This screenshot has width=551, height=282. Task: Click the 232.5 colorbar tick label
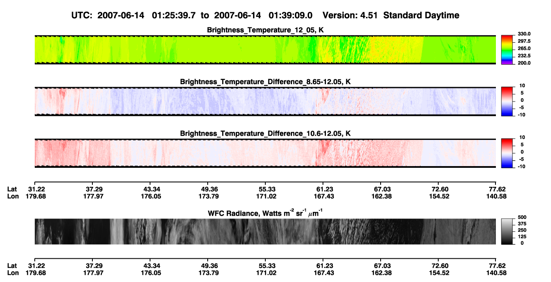(x=524, y=55)
